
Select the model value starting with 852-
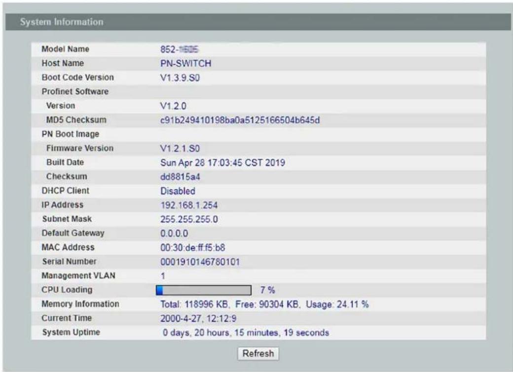179,49
